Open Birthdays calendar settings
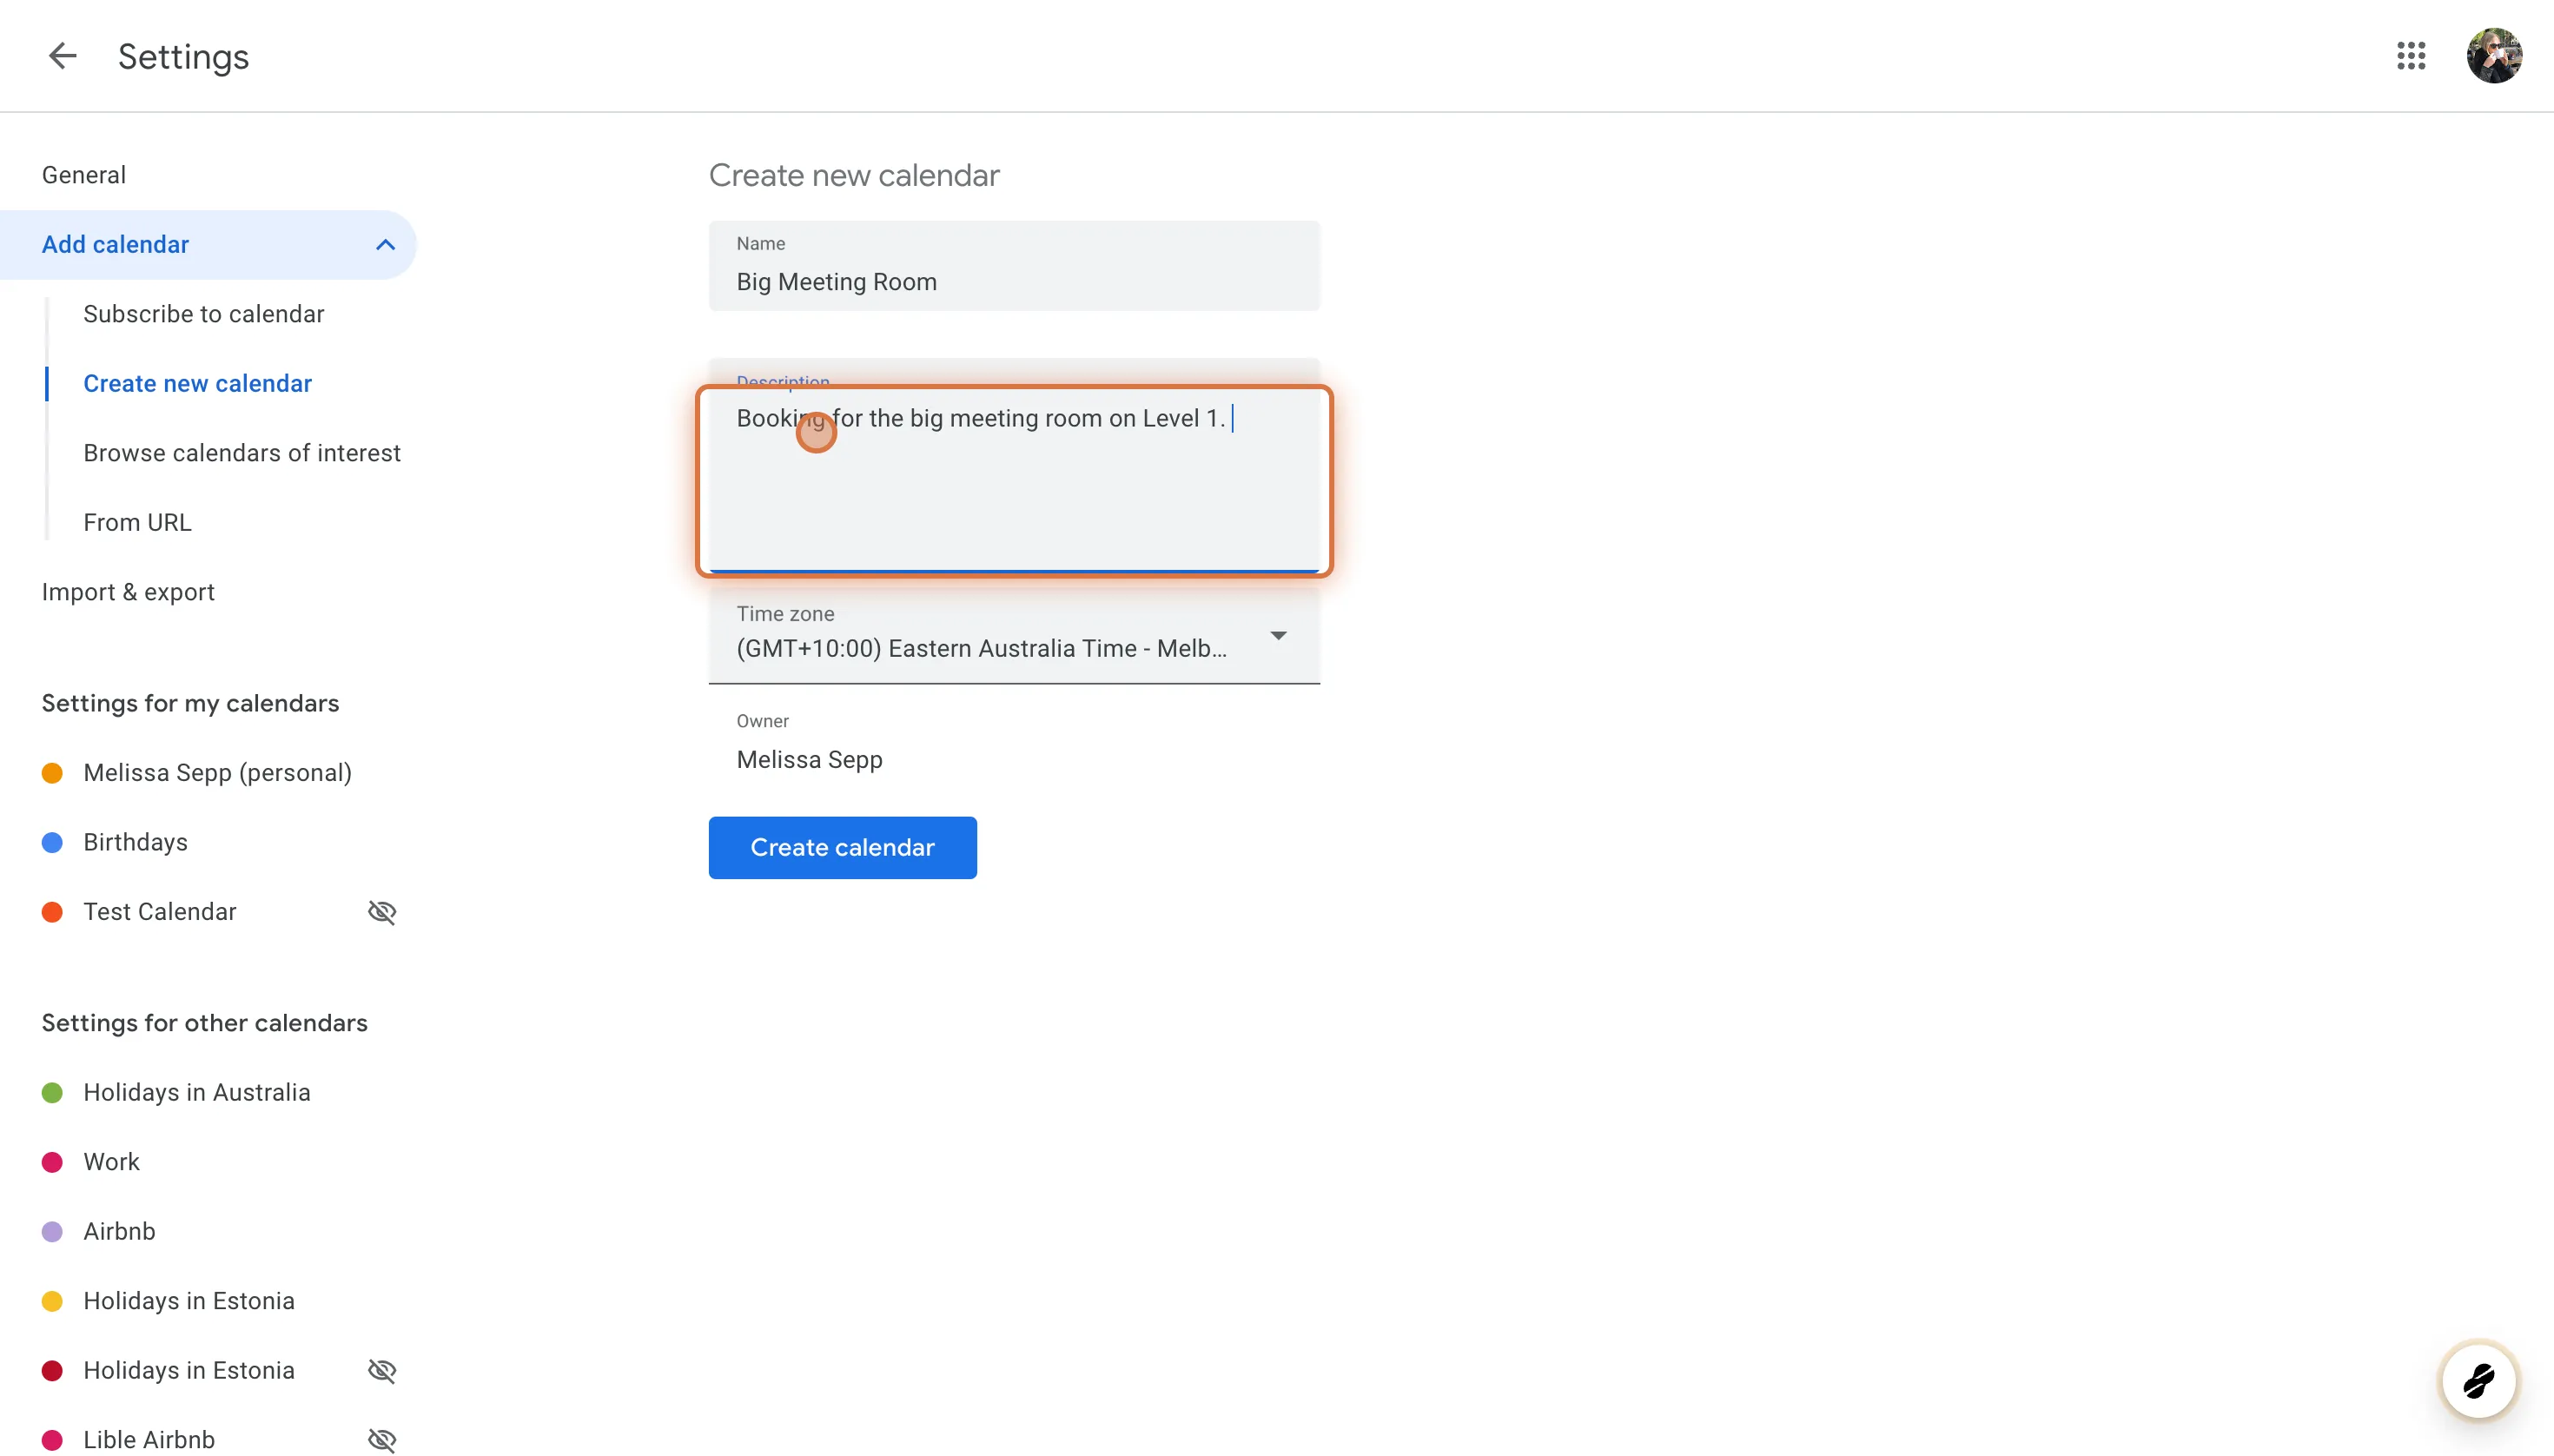Screen dimensions: 2554x1456 [x=136, y=842]
